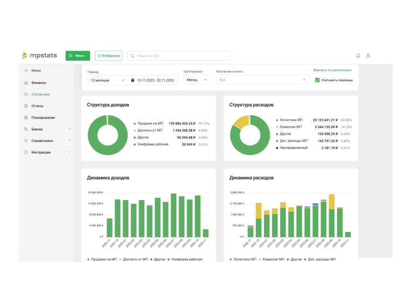Expand the Компании и счета dropdown

[263, 80]
